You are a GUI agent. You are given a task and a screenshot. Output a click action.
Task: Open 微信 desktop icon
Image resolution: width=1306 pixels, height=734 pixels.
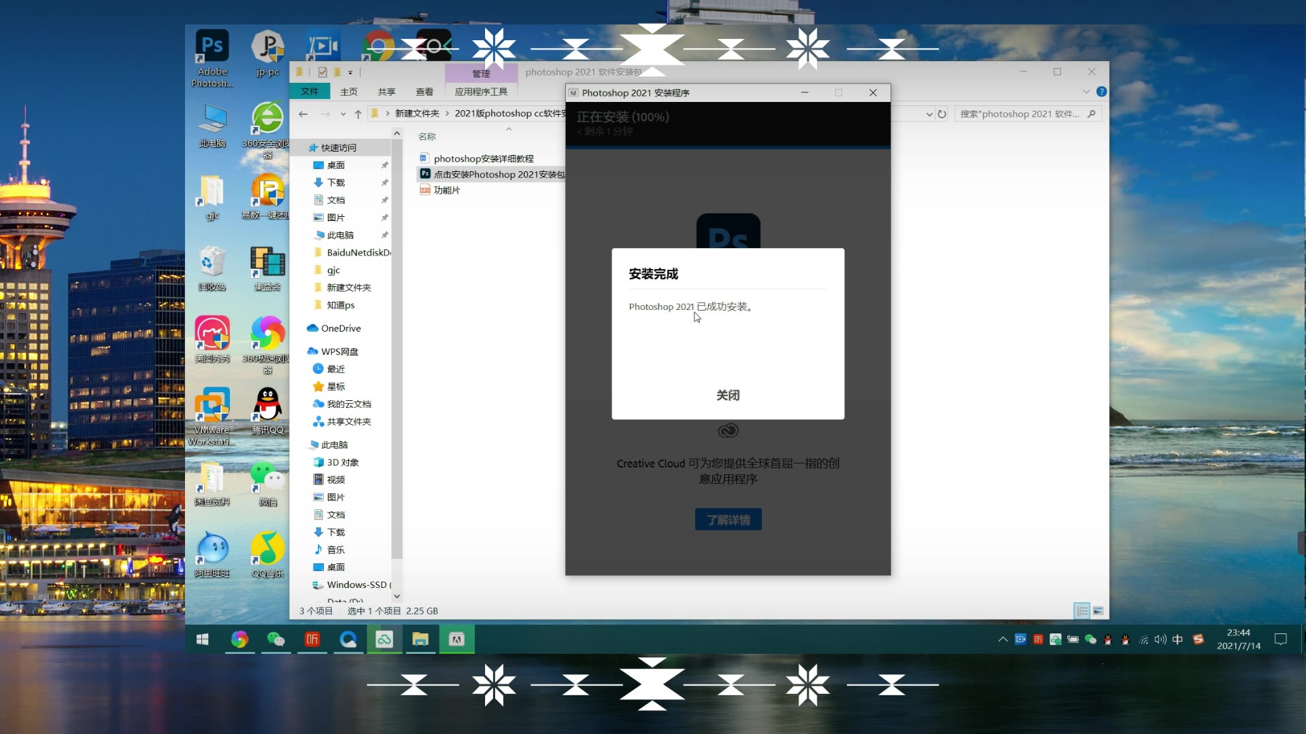point(267,484)
